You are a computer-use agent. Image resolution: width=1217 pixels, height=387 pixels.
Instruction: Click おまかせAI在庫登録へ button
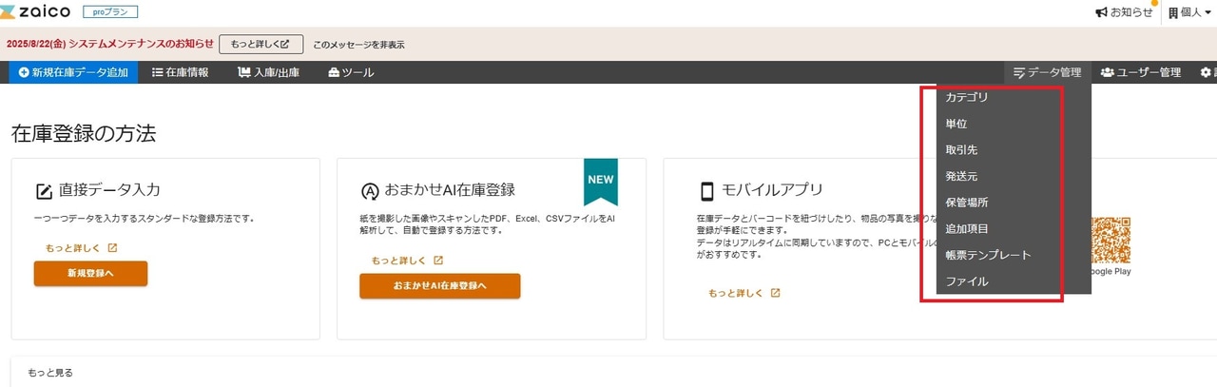[x=439, y=285]
